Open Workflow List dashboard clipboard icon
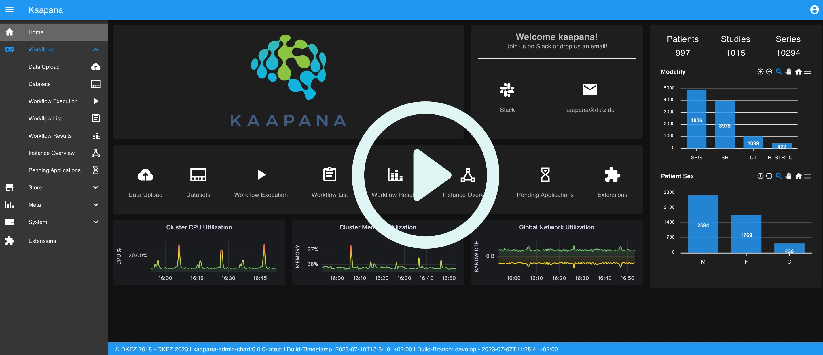This screenshot has width=823, height=355. (330, 174)
